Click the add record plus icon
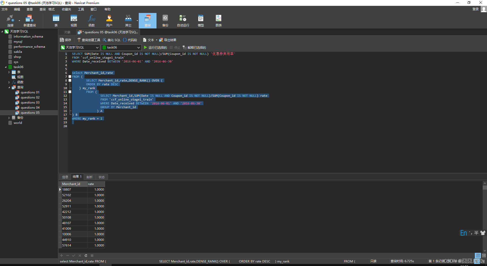 pos(61,256)
